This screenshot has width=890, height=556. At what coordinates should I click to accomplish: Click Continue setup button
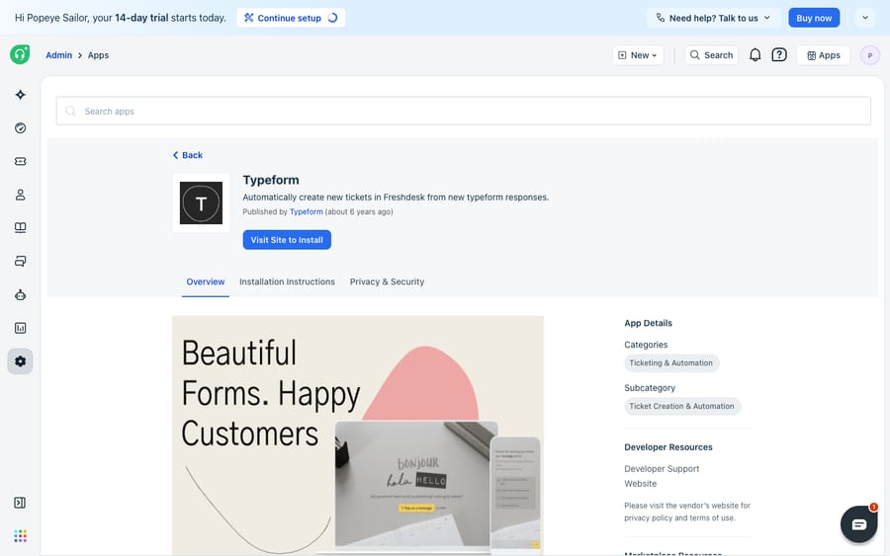pyautogui.click(x=291, y=18)
